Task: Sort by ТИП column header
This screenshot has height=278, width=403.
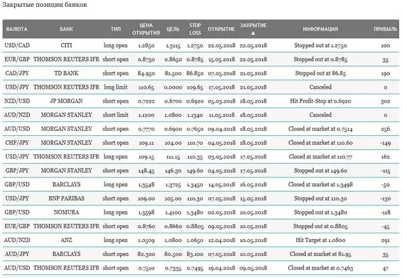Action: coord(116,29)
